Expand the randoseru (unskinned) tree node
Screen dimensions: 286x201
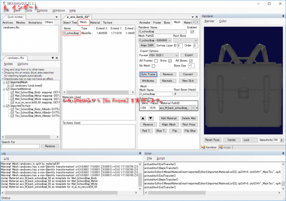point(8,86)
